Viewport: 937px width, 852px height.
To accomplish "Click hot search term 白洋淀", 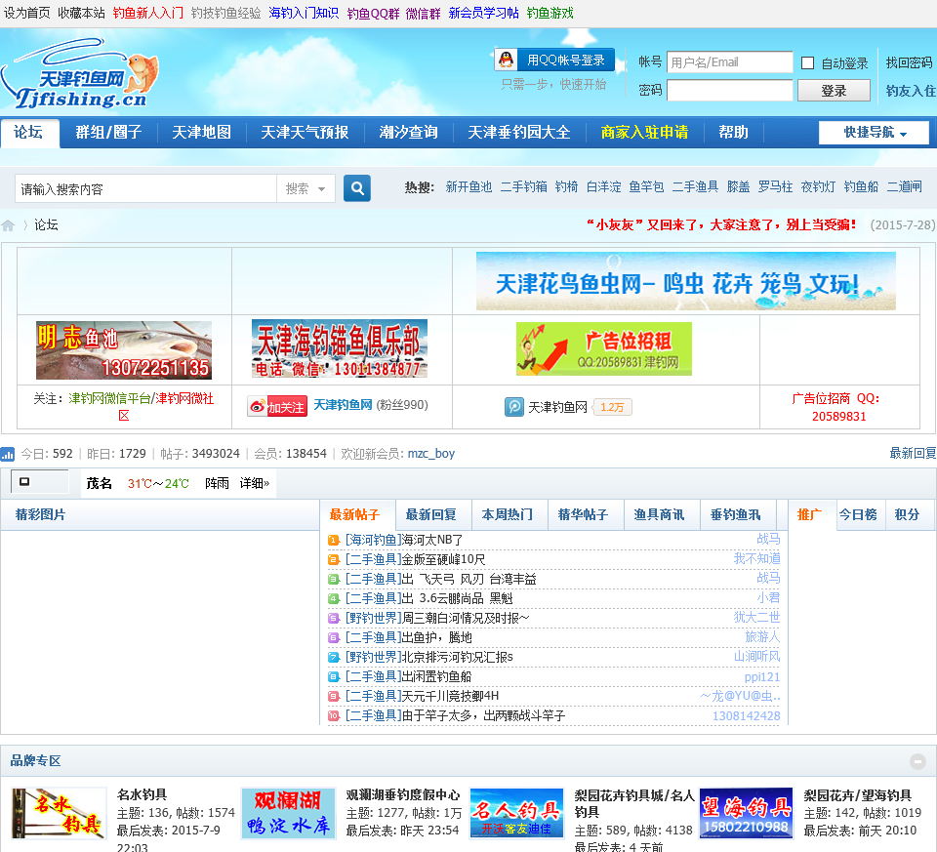I will pos(603,187).
